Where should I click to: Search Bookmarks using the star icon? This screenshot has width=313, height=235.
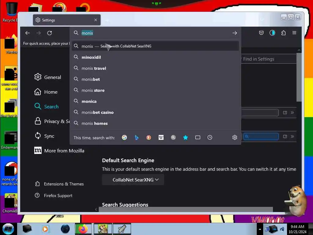coord(186,137)
